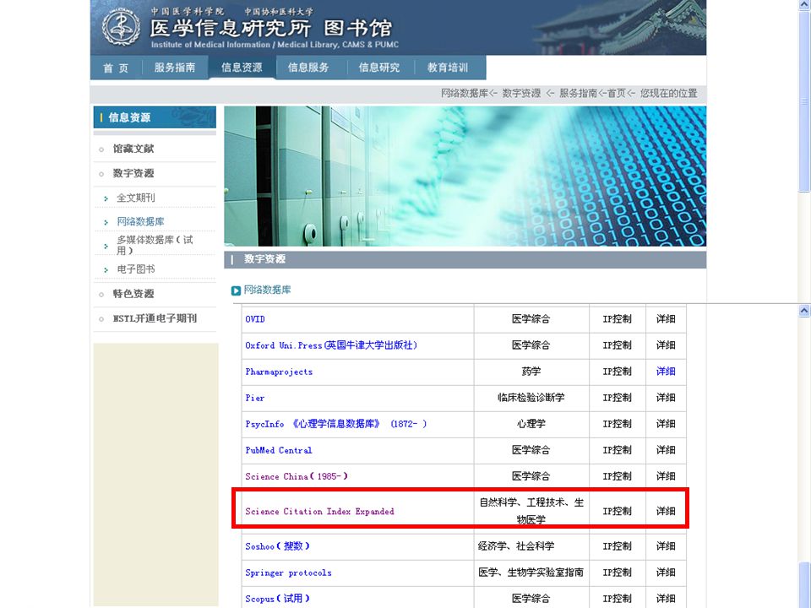Viewport: 811px width, 608px height.
Task: Open NSTL开通电子期刊 in the sidebar
Action: pyautogui.click(x=155, y=318)
